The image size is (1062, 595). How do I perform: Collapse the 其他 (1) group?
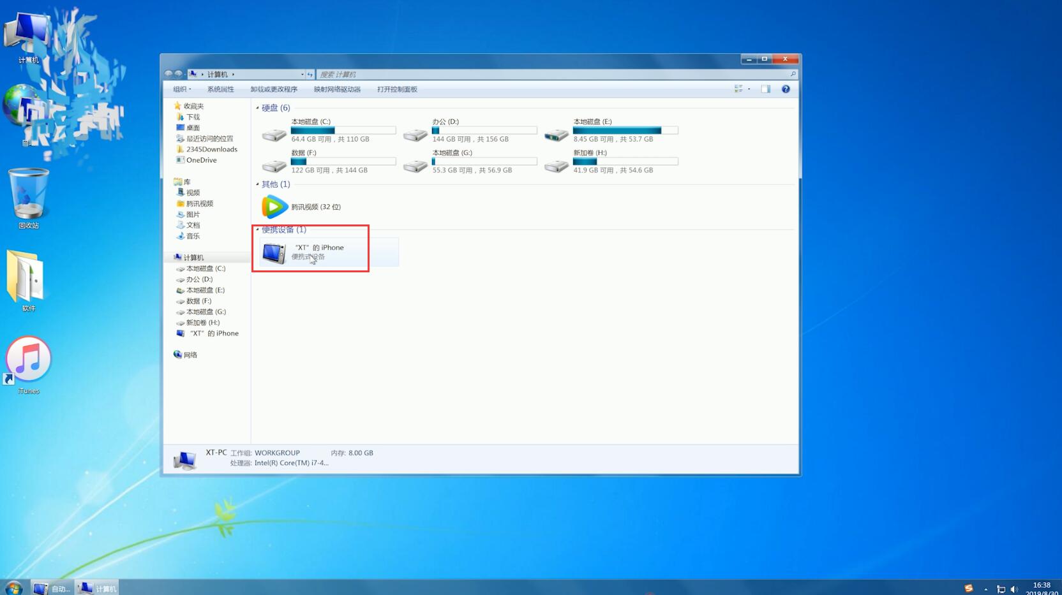[x=257, y=184]
